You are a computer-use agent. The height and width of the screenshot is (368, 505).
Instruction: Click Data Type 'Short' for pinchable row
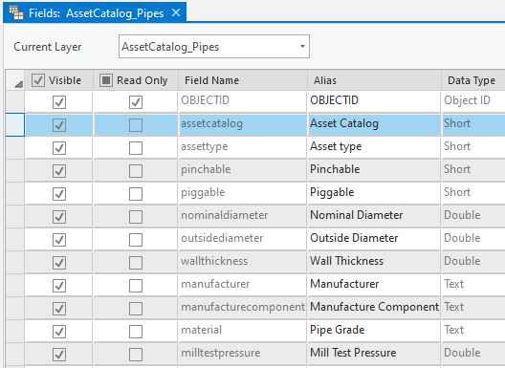tap(473, 170)
